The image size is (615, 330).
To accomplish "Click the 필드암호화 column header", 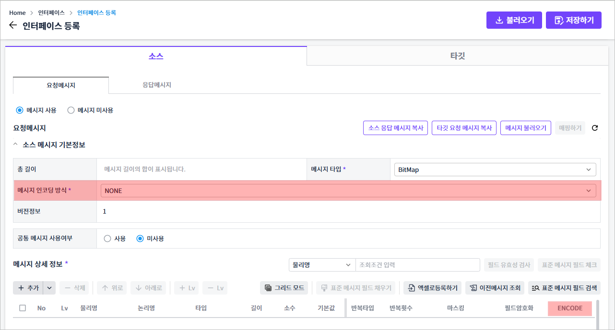I will [x=519, y=308].
